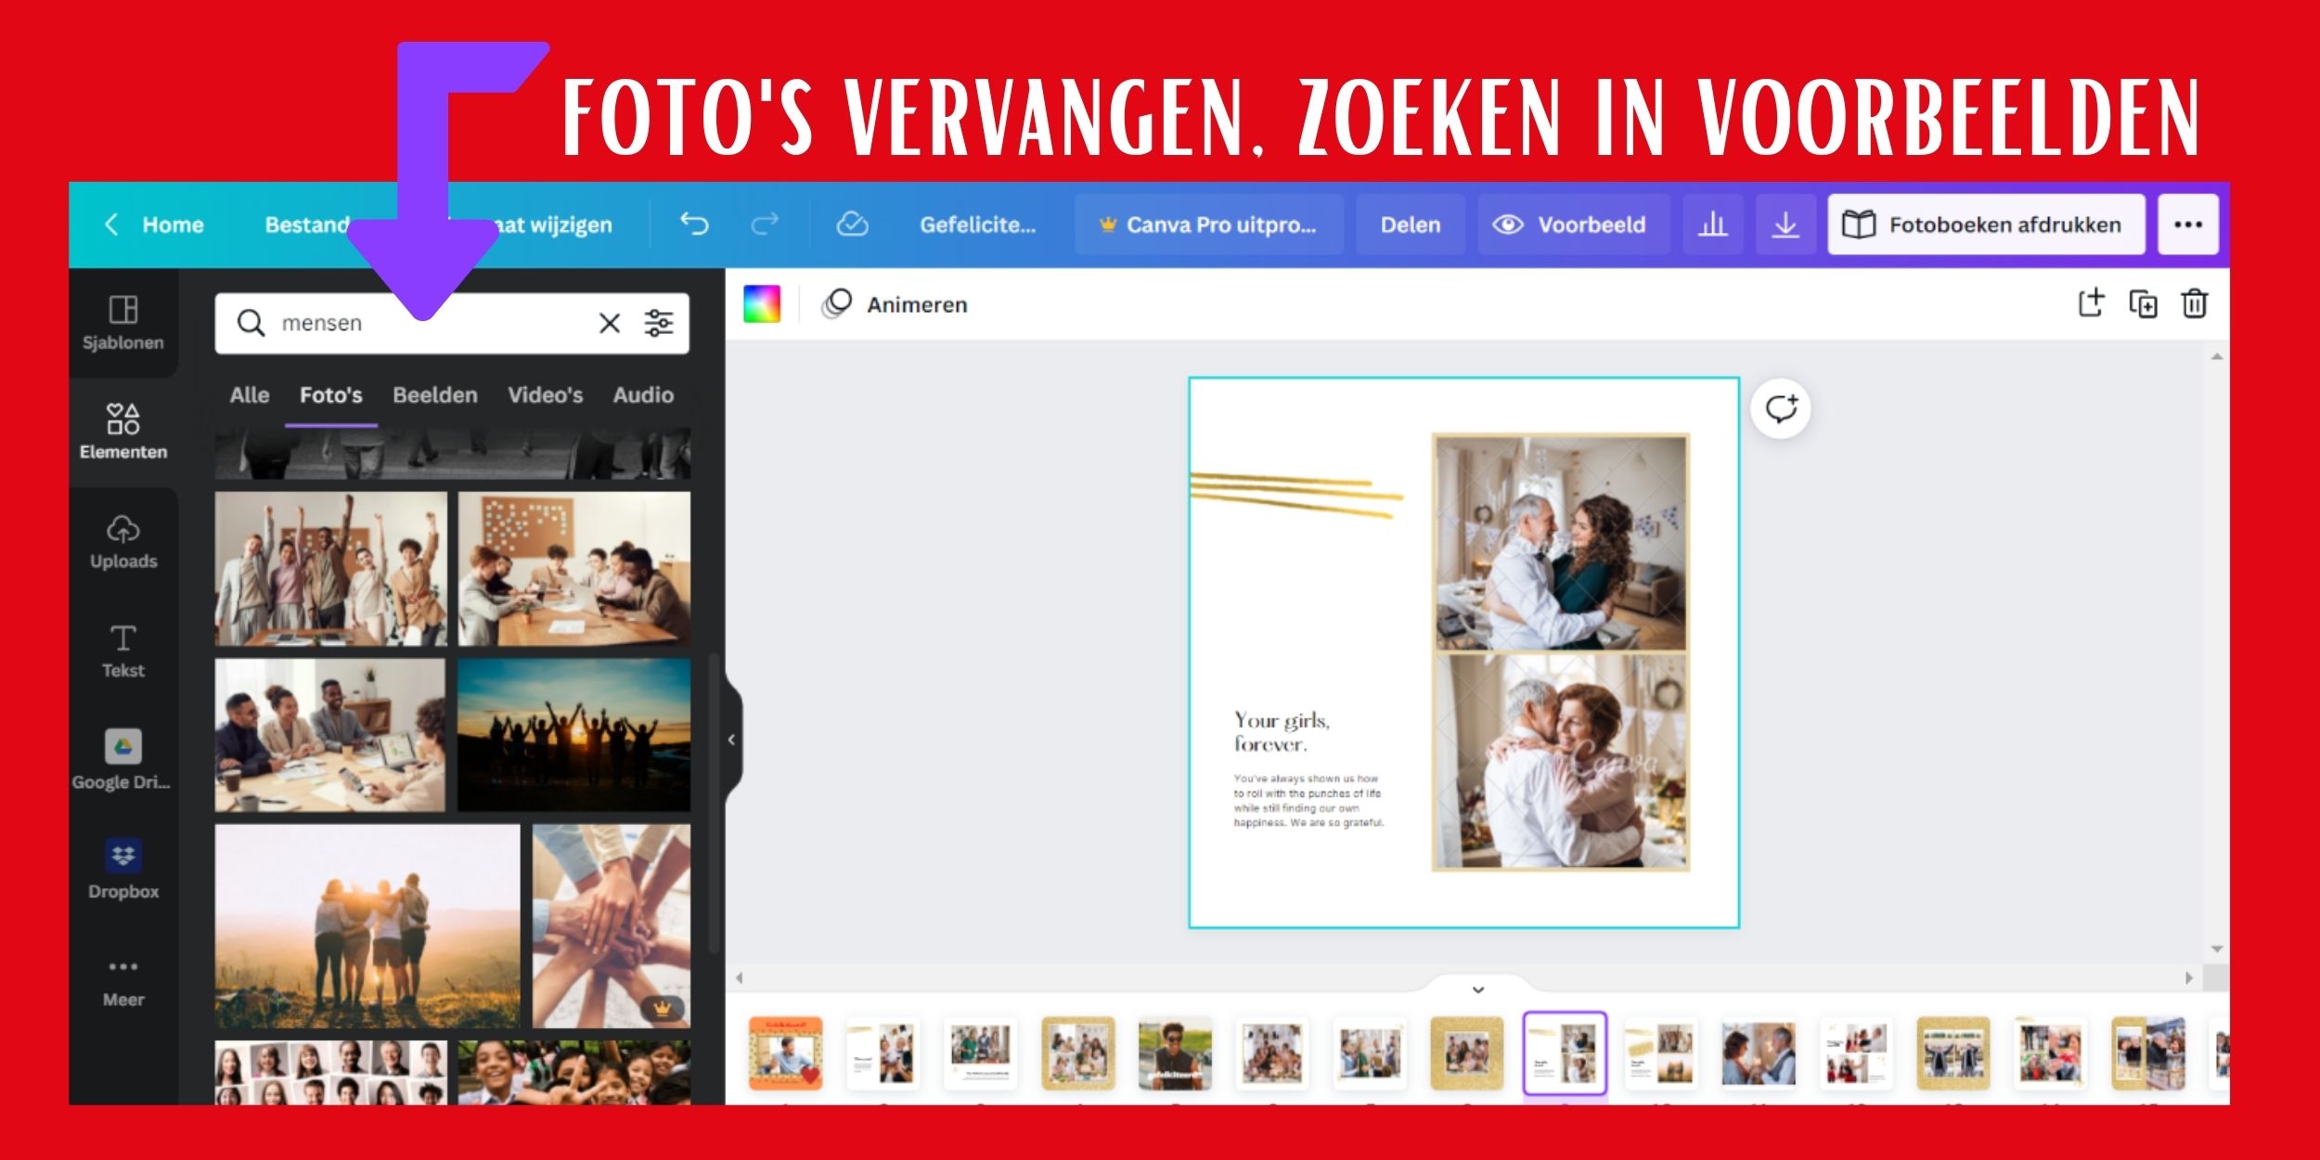Select the 'Your girls, forever.' heading
2320x1160 pixels.
pos(1282,732)
